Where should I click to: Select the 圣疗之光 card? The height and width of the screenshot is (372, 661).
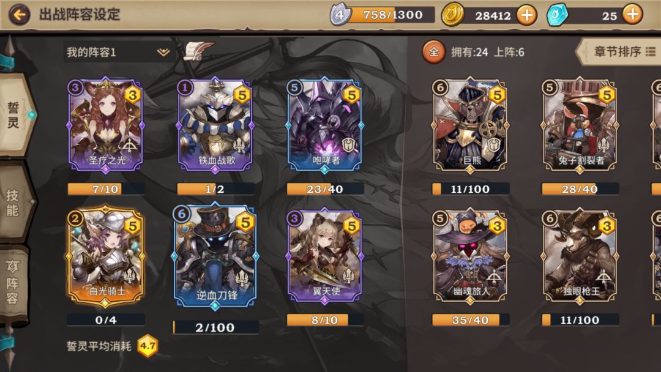pyautogui.click(x=105, y=125)
